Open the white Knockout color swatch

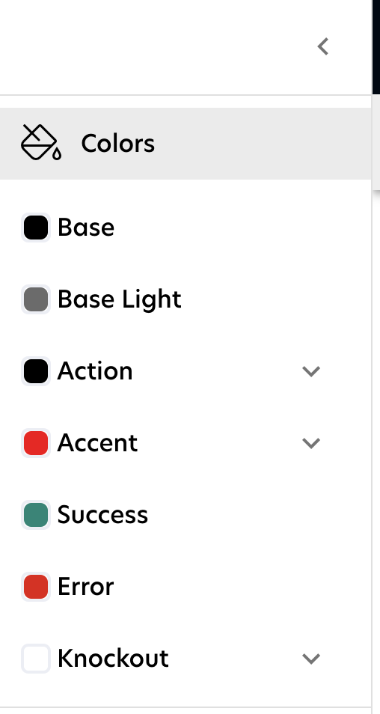tap(35, 659)
